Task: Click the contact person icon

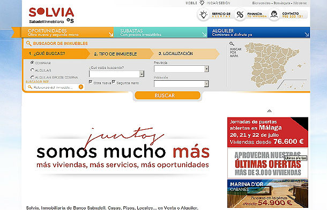Action: (x=274, y=14)
